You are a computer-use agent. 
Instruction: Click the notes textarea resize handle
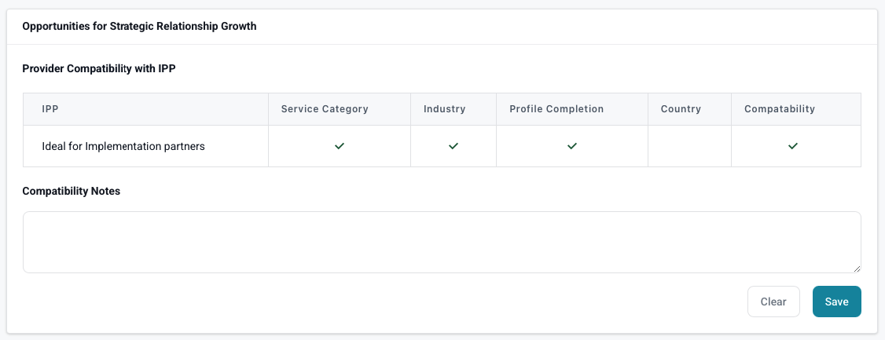[856, 268]
